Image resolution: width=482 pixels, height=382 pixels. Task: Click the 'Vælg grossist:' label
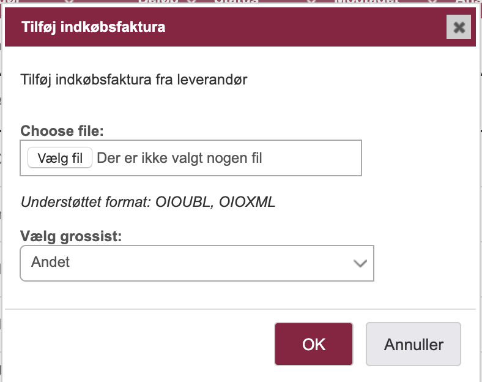pos(71,236)
